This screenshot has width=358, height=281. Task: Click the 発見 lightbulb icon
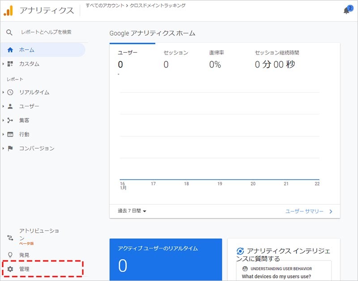(10, 255)
